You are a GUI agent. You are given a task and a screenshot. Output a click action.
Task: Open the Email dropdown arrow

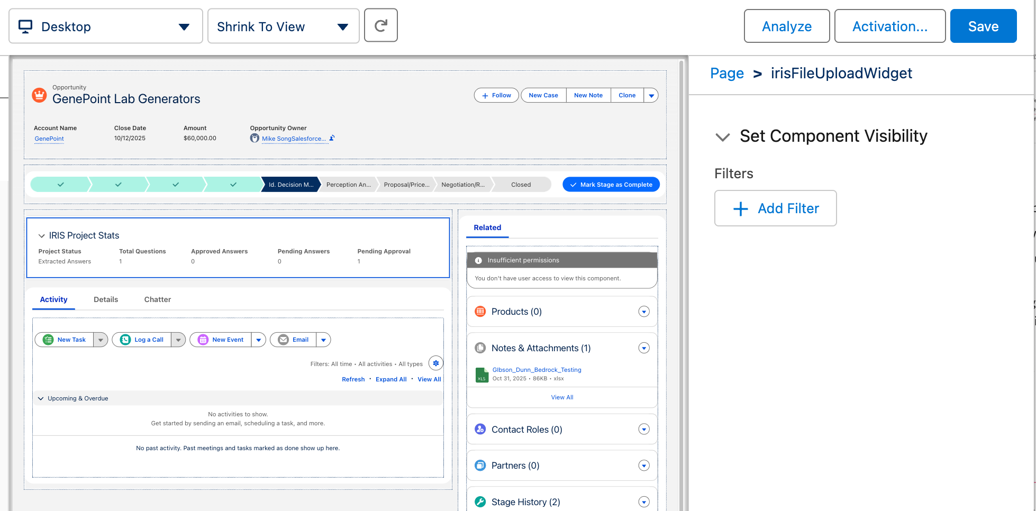tap(323, 340)
